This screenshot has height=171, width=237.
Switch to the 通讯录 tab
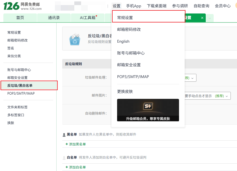point(54,18)
